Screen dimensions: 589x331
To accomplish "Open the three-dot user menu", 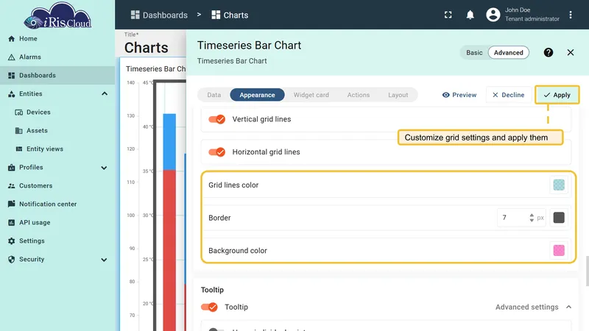I will (x=570, y=15).
